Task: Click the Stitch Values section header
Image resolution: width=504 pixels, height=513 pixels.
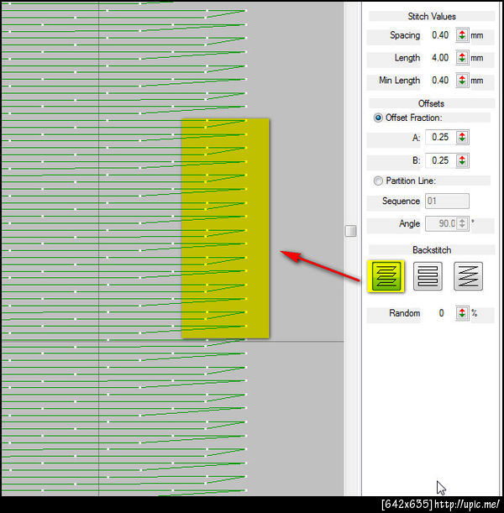Action: (432, 16)
